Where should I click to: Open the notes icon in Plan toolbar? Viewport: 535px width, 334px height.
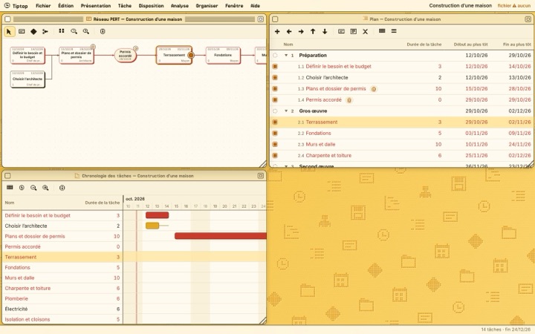[354, 31]
